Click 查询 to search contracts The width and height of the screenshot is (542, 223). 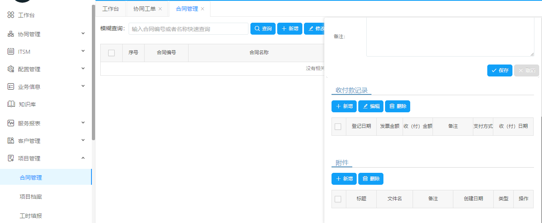263,29
